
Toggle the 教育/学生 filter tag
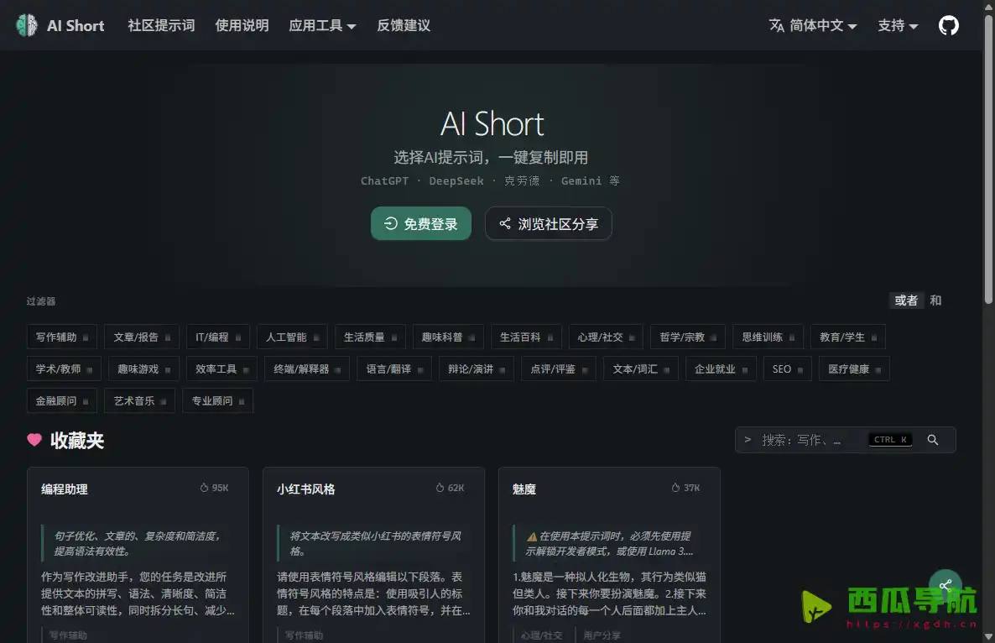(x=848, y=337)
